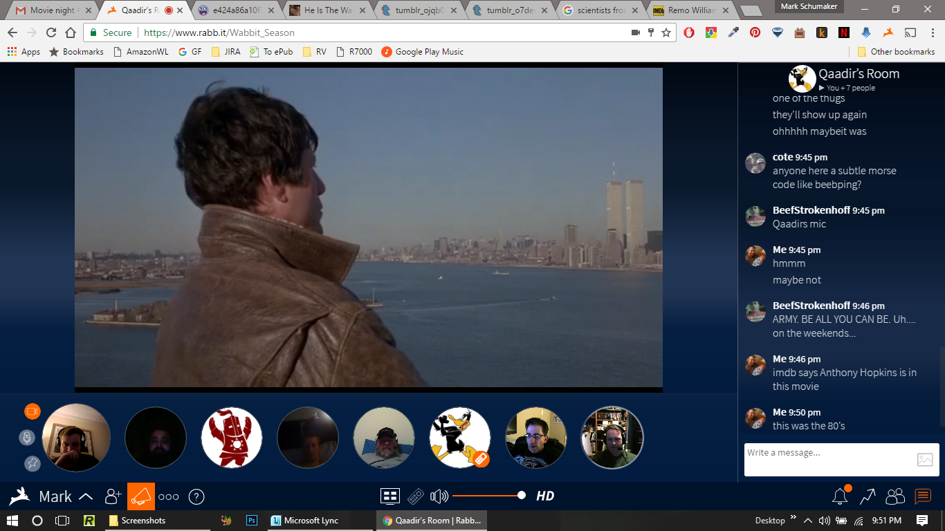Image resolution: width=945 pixels, height=531 pixels.
Task: Open the To ePub bookmark
Action: point(271,52)
